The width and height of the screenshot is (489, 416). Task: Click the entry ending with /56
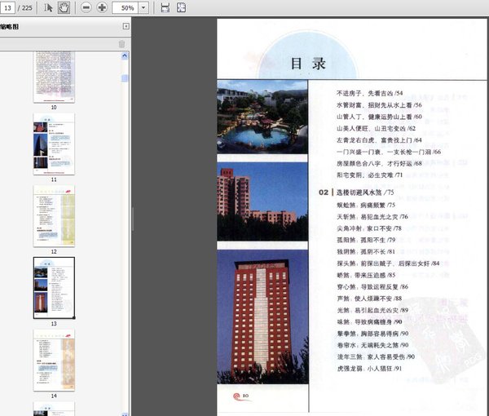(x=379, y=105)
